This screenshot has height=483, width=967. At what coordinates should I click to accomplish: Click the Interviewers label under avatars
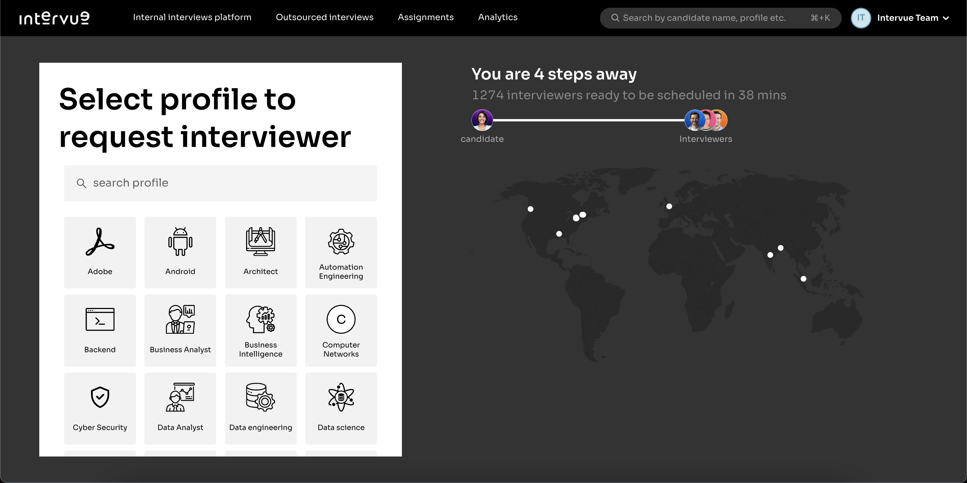(x=706, y=139)
